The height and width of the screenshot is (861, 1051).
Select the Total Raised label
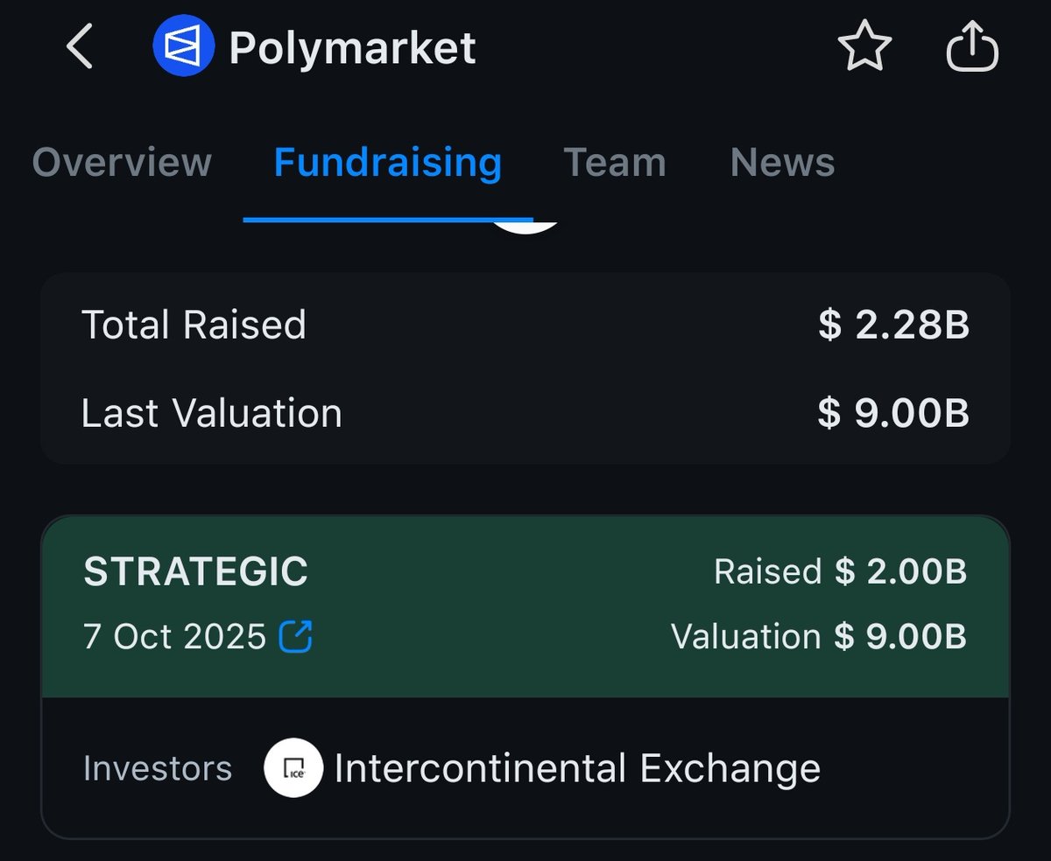click(x=194, y=325)
